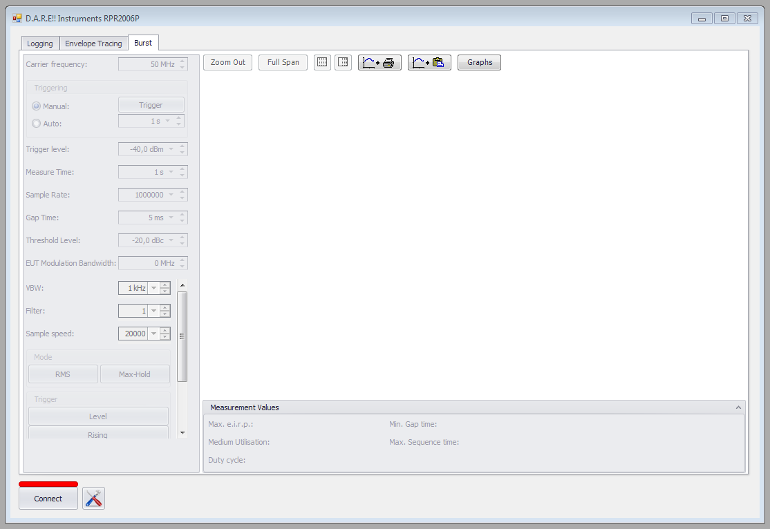
Task: Click the Full Span button
Action: tap(283, 62)
